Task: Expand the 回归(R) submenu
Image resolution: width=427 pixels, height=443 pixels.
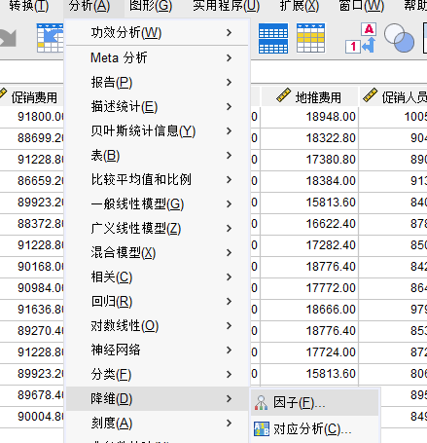Action: (x=158, y=302)
